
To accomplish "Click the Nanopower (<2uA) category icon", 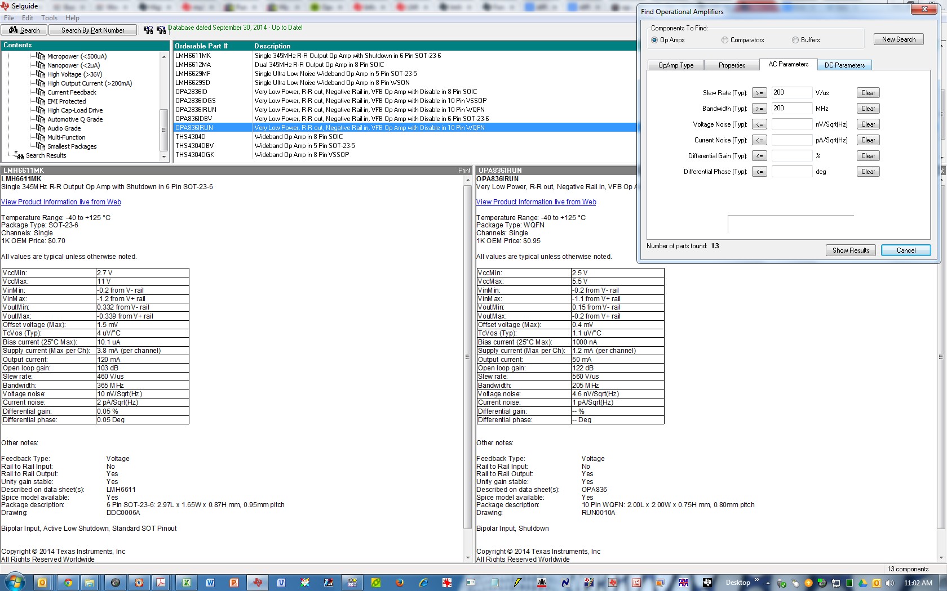I will 41,65.
